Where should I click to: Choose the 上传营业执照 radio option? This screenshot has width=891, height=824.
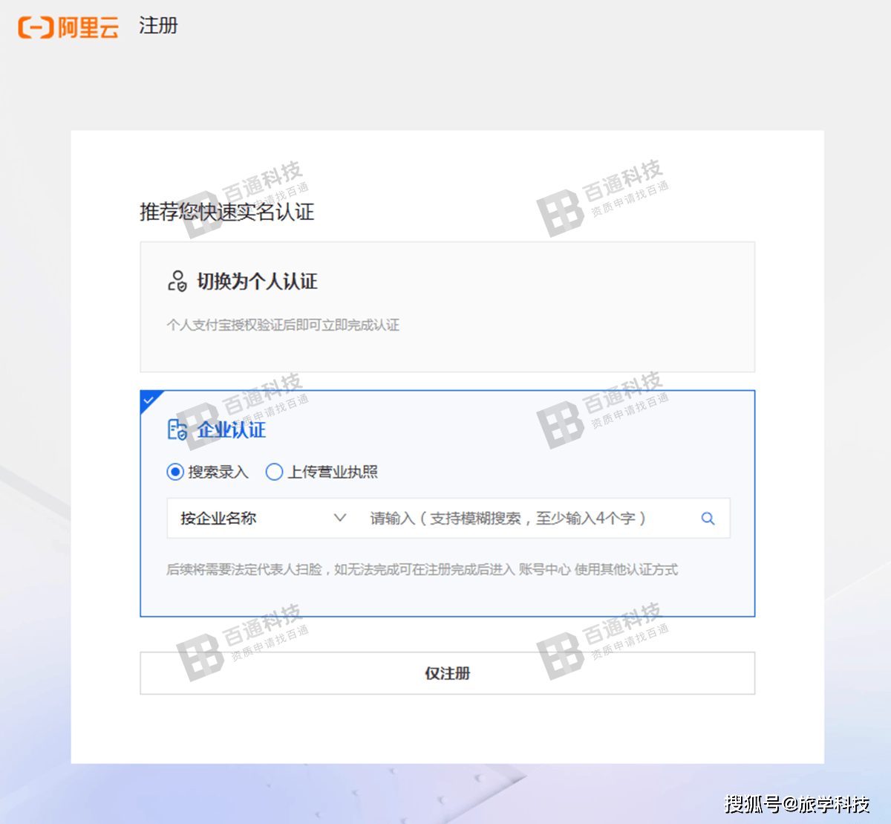click(x=274, y=472)
